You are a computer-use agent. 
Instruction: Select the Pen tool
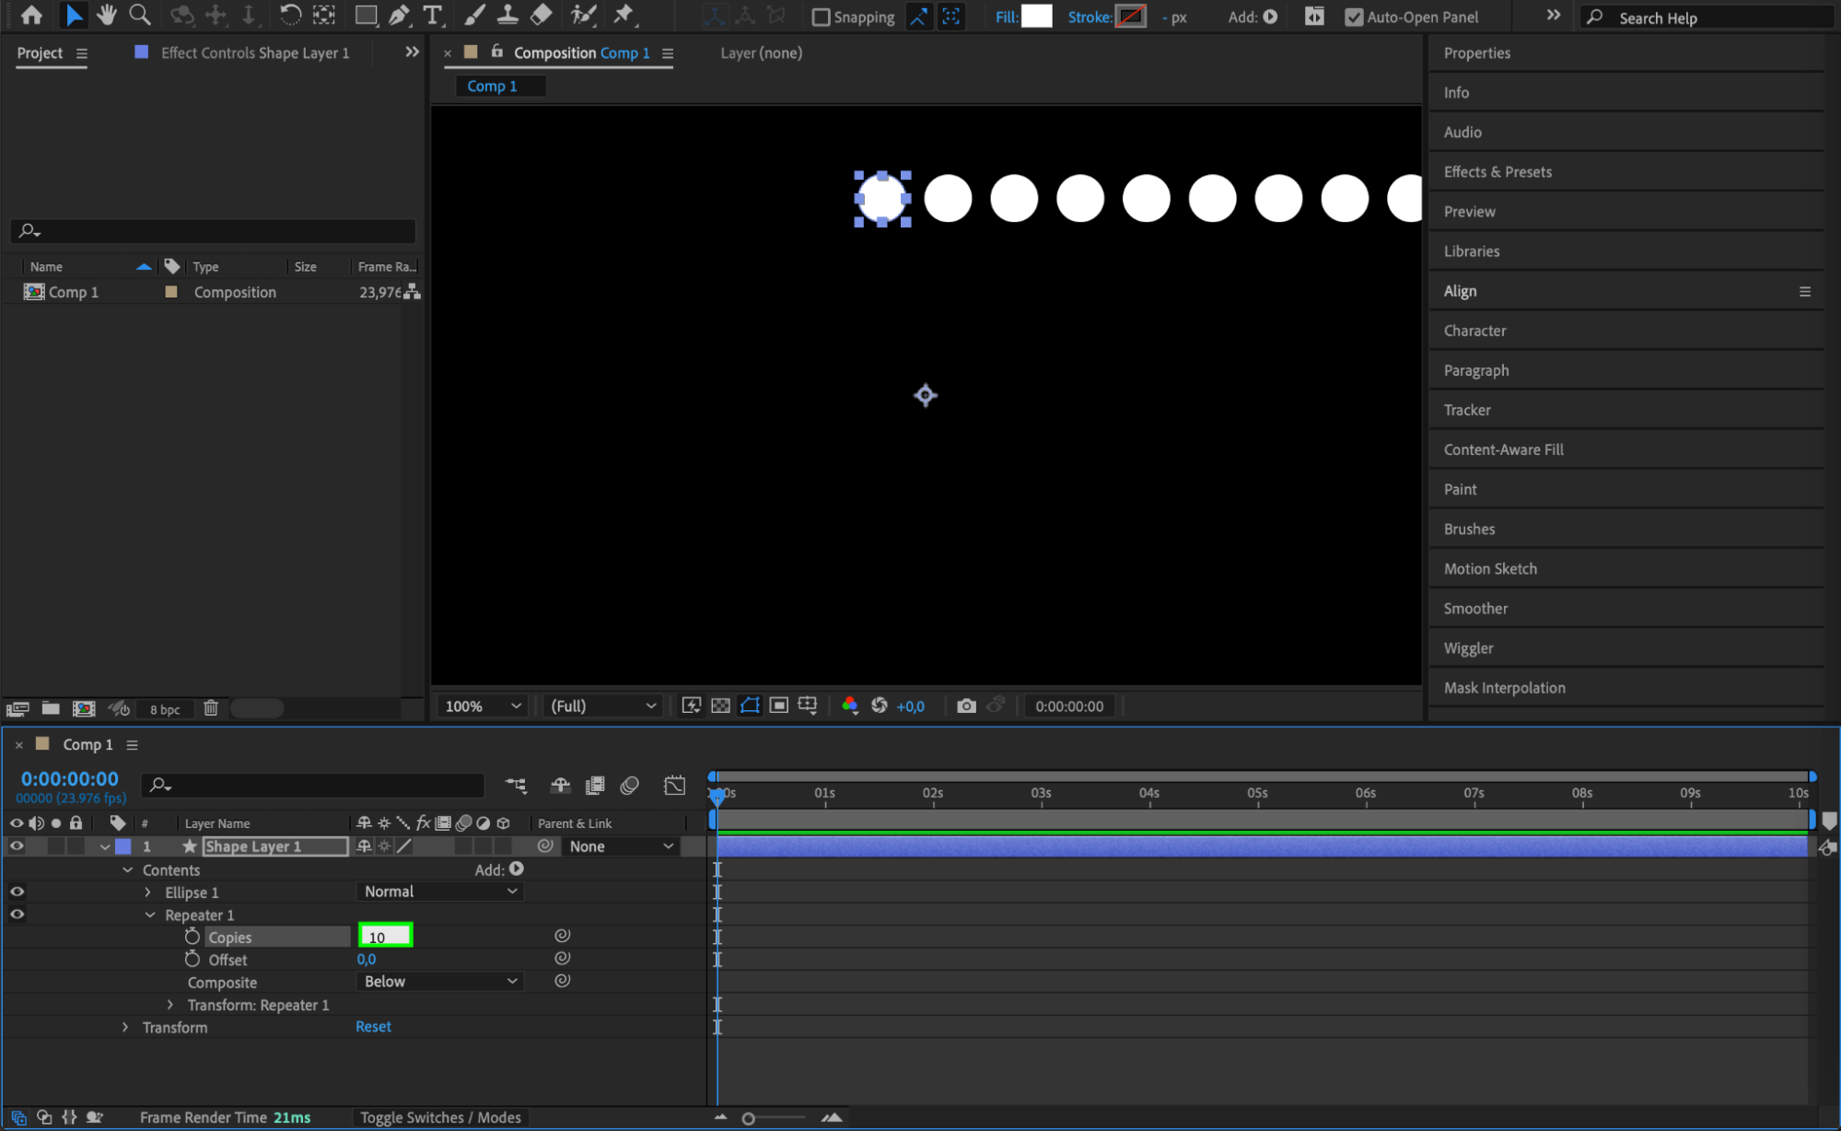click(x=399, y=15)
